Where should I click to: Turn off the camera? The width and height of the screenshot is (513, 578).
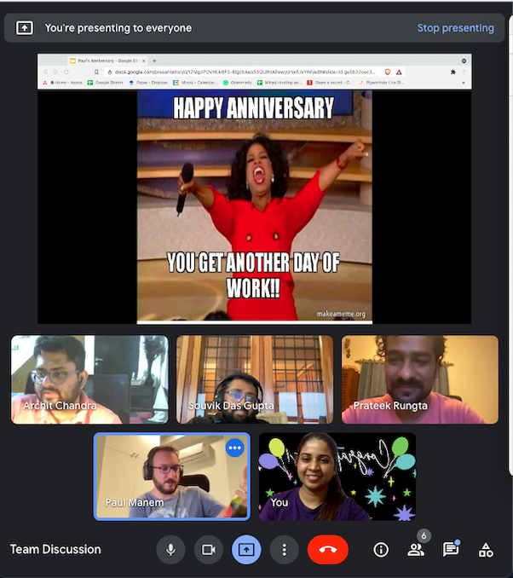pos(209,550)
